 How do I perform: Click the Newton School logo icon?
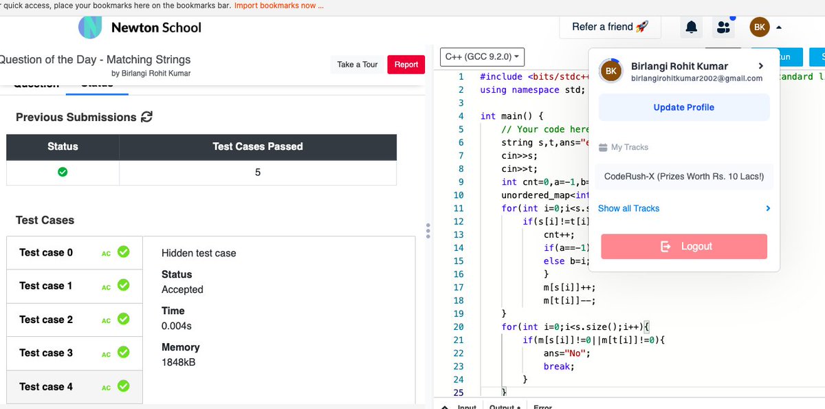(x=90, y=27)
